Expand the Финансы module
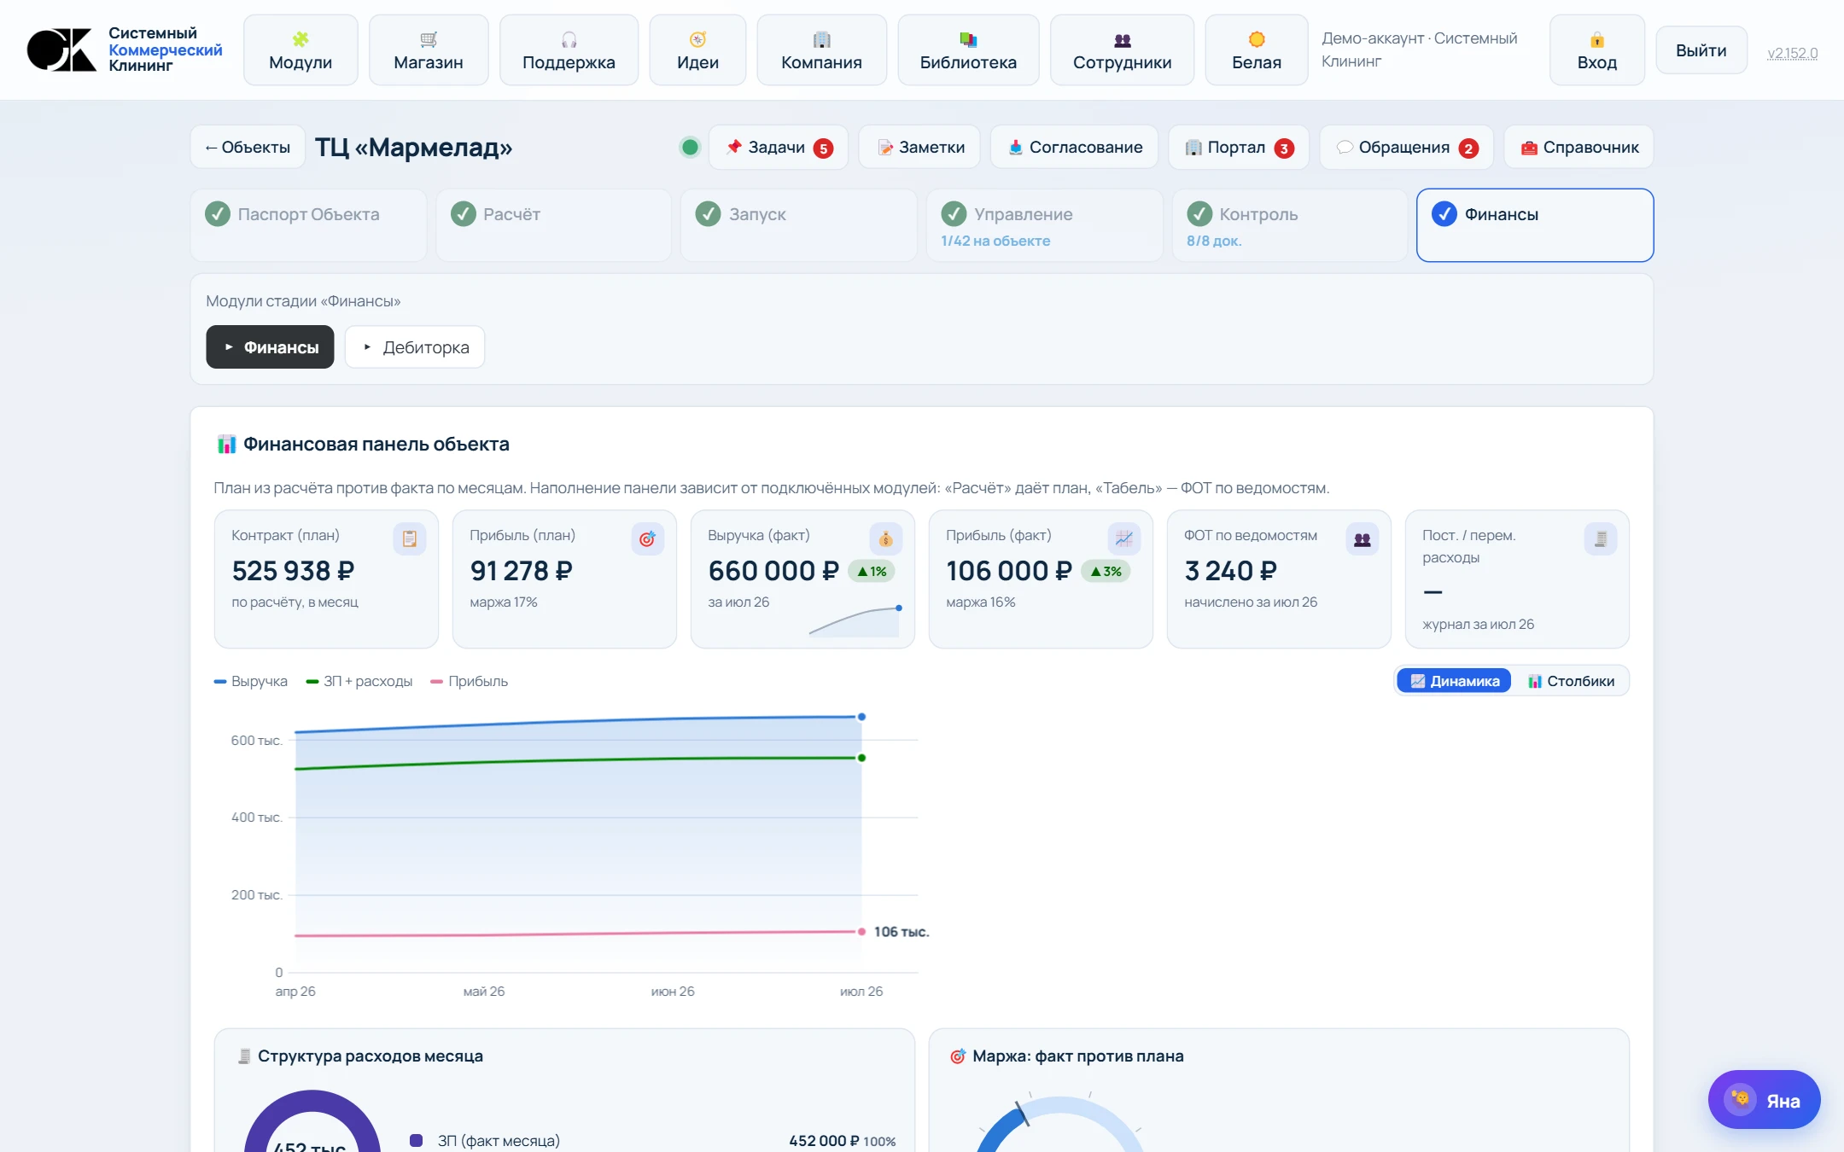Screen dimensions: 1844x1152 coord(270,347)
